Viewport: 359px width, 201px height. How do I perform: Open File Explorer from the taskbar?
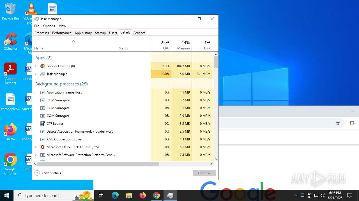tap(129, 195)
